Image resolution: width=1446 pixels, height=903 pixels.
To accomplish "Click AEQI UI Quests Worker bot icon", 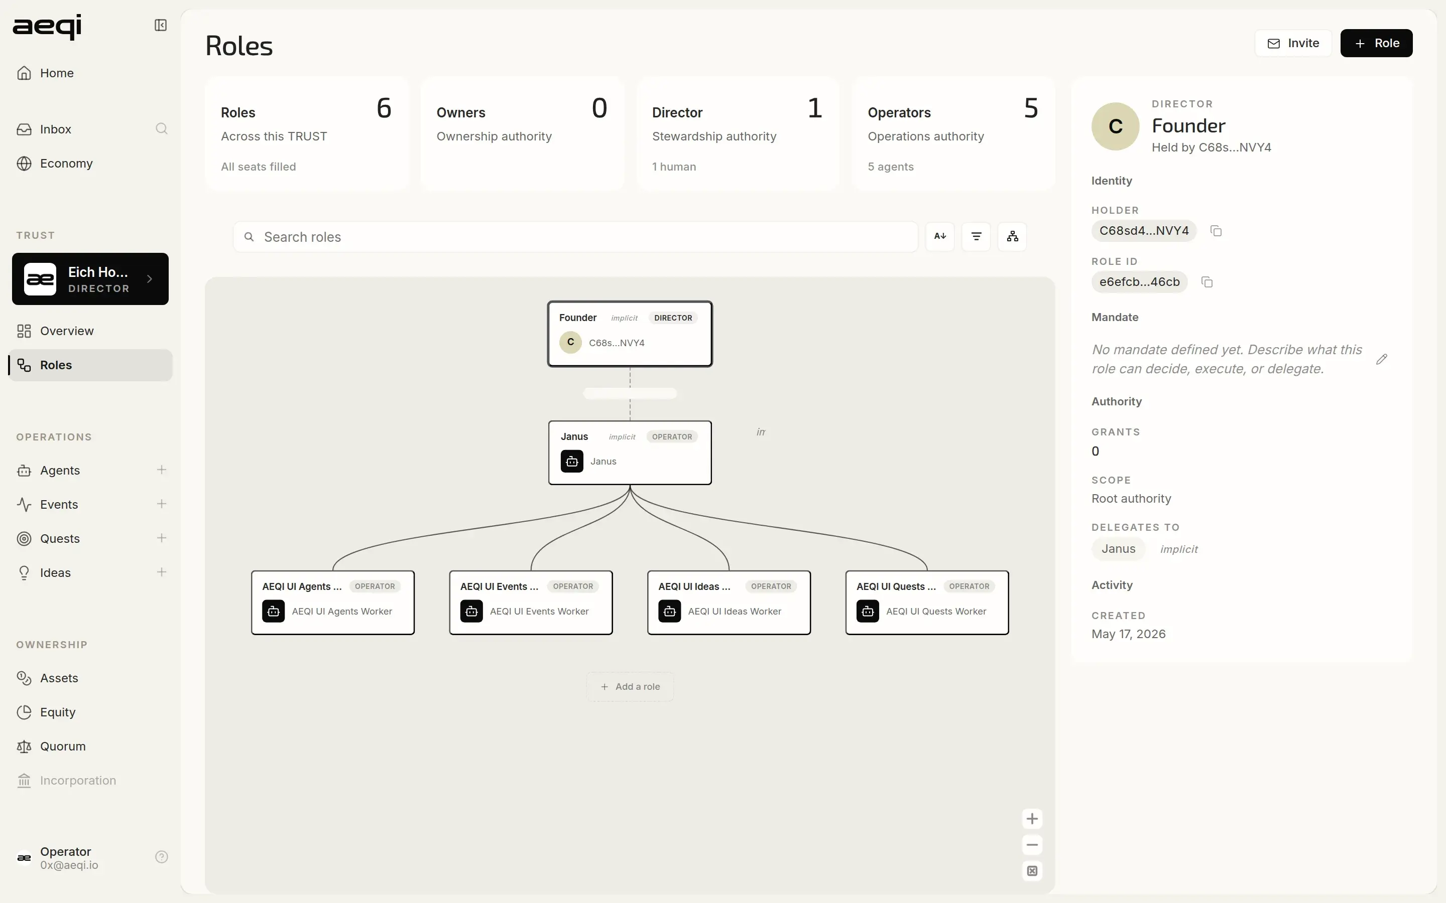I will (868, 611).
